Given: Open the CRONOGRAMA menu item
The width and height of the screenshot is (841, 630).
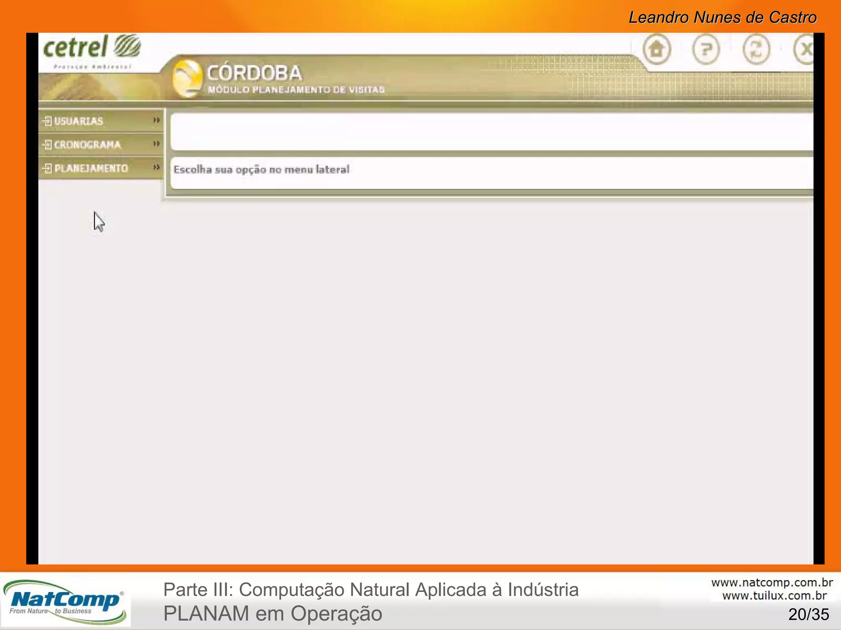Looking at the screenshot, I should (x=101, y=144).
